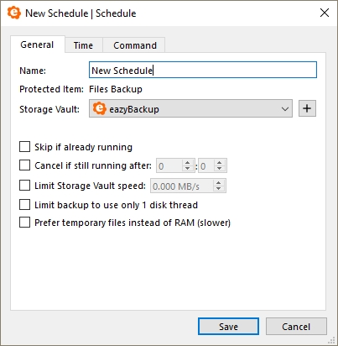Click the plus icon to add Storage Vault
Viewport: 338px width, 346px height.
(x=307, y=108)
